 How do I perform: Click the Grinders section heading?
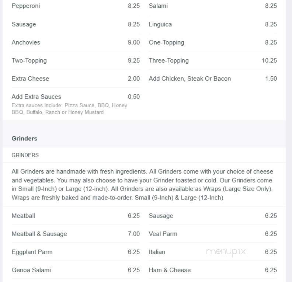tap(24, 139)
